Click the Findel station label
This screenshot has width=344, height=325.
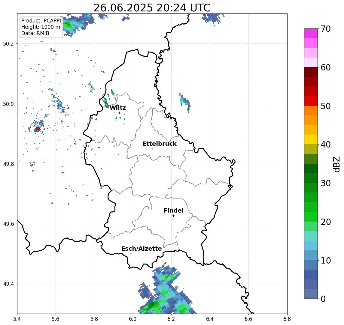(174, 211)
